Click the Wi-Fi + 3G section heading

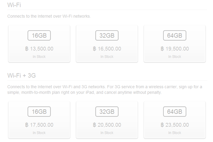tap(21, 76)
